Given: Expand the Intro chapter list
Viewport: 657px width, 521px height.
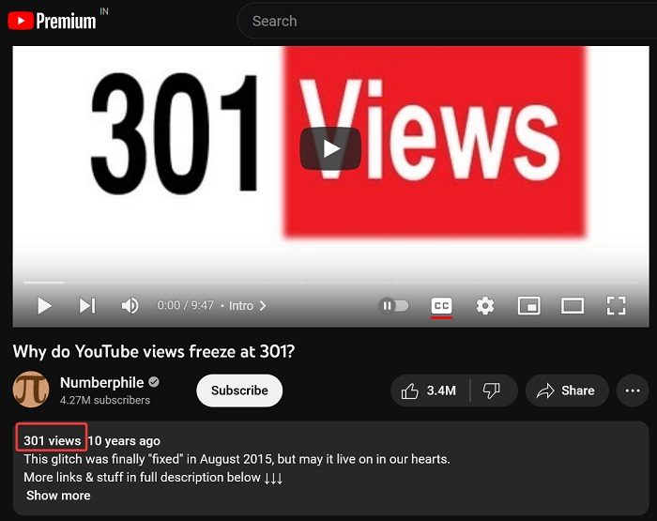Looking at the screenshot, I should coord(247,305).
